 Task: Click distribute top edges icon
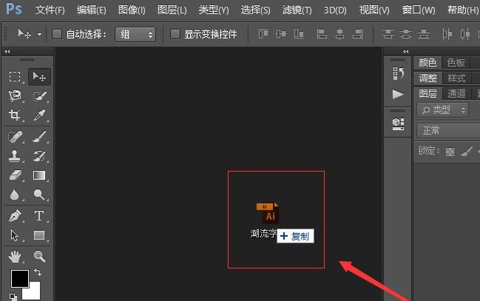(388, 34)
